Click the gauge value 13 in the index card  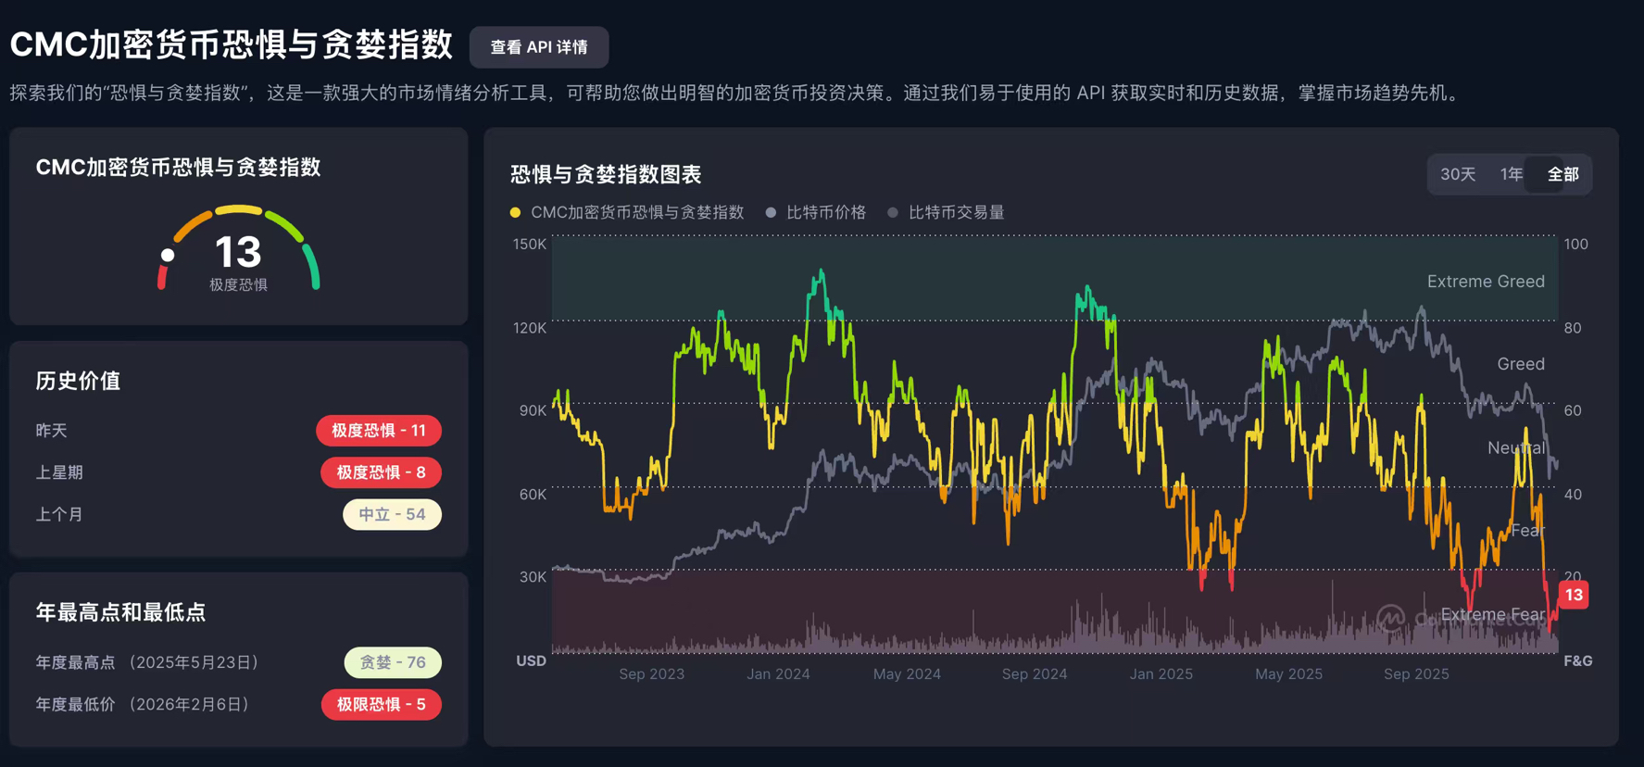click(x=238, y=252)
